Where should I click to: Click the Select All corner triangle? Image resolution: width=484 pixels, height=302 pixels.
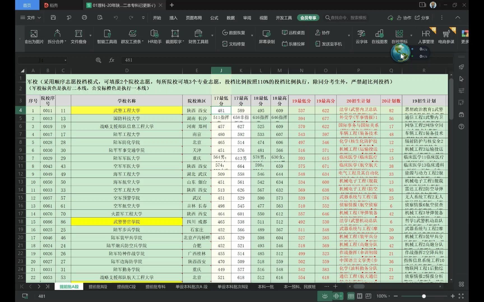tap(22, 70)
